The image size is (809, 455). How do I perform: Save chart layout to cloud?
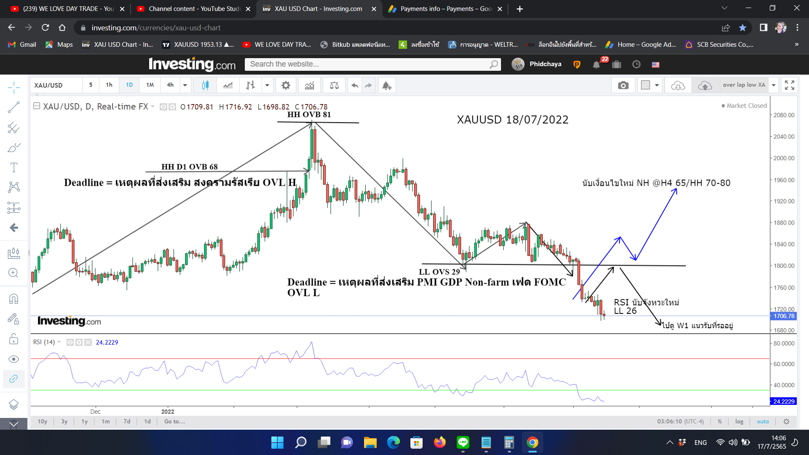[x=705, y=86]
